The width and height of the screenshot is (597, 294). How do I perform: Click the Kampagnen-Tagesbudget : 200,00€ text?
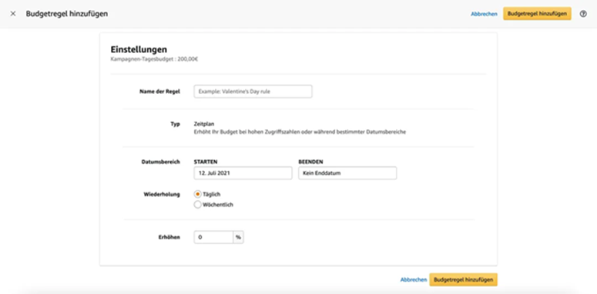[x=155, y=59]
